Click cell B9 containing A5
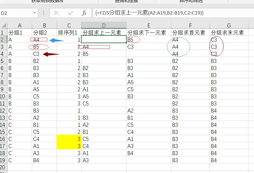The width and height of the screenshot is (254, 173). [44, 89]
